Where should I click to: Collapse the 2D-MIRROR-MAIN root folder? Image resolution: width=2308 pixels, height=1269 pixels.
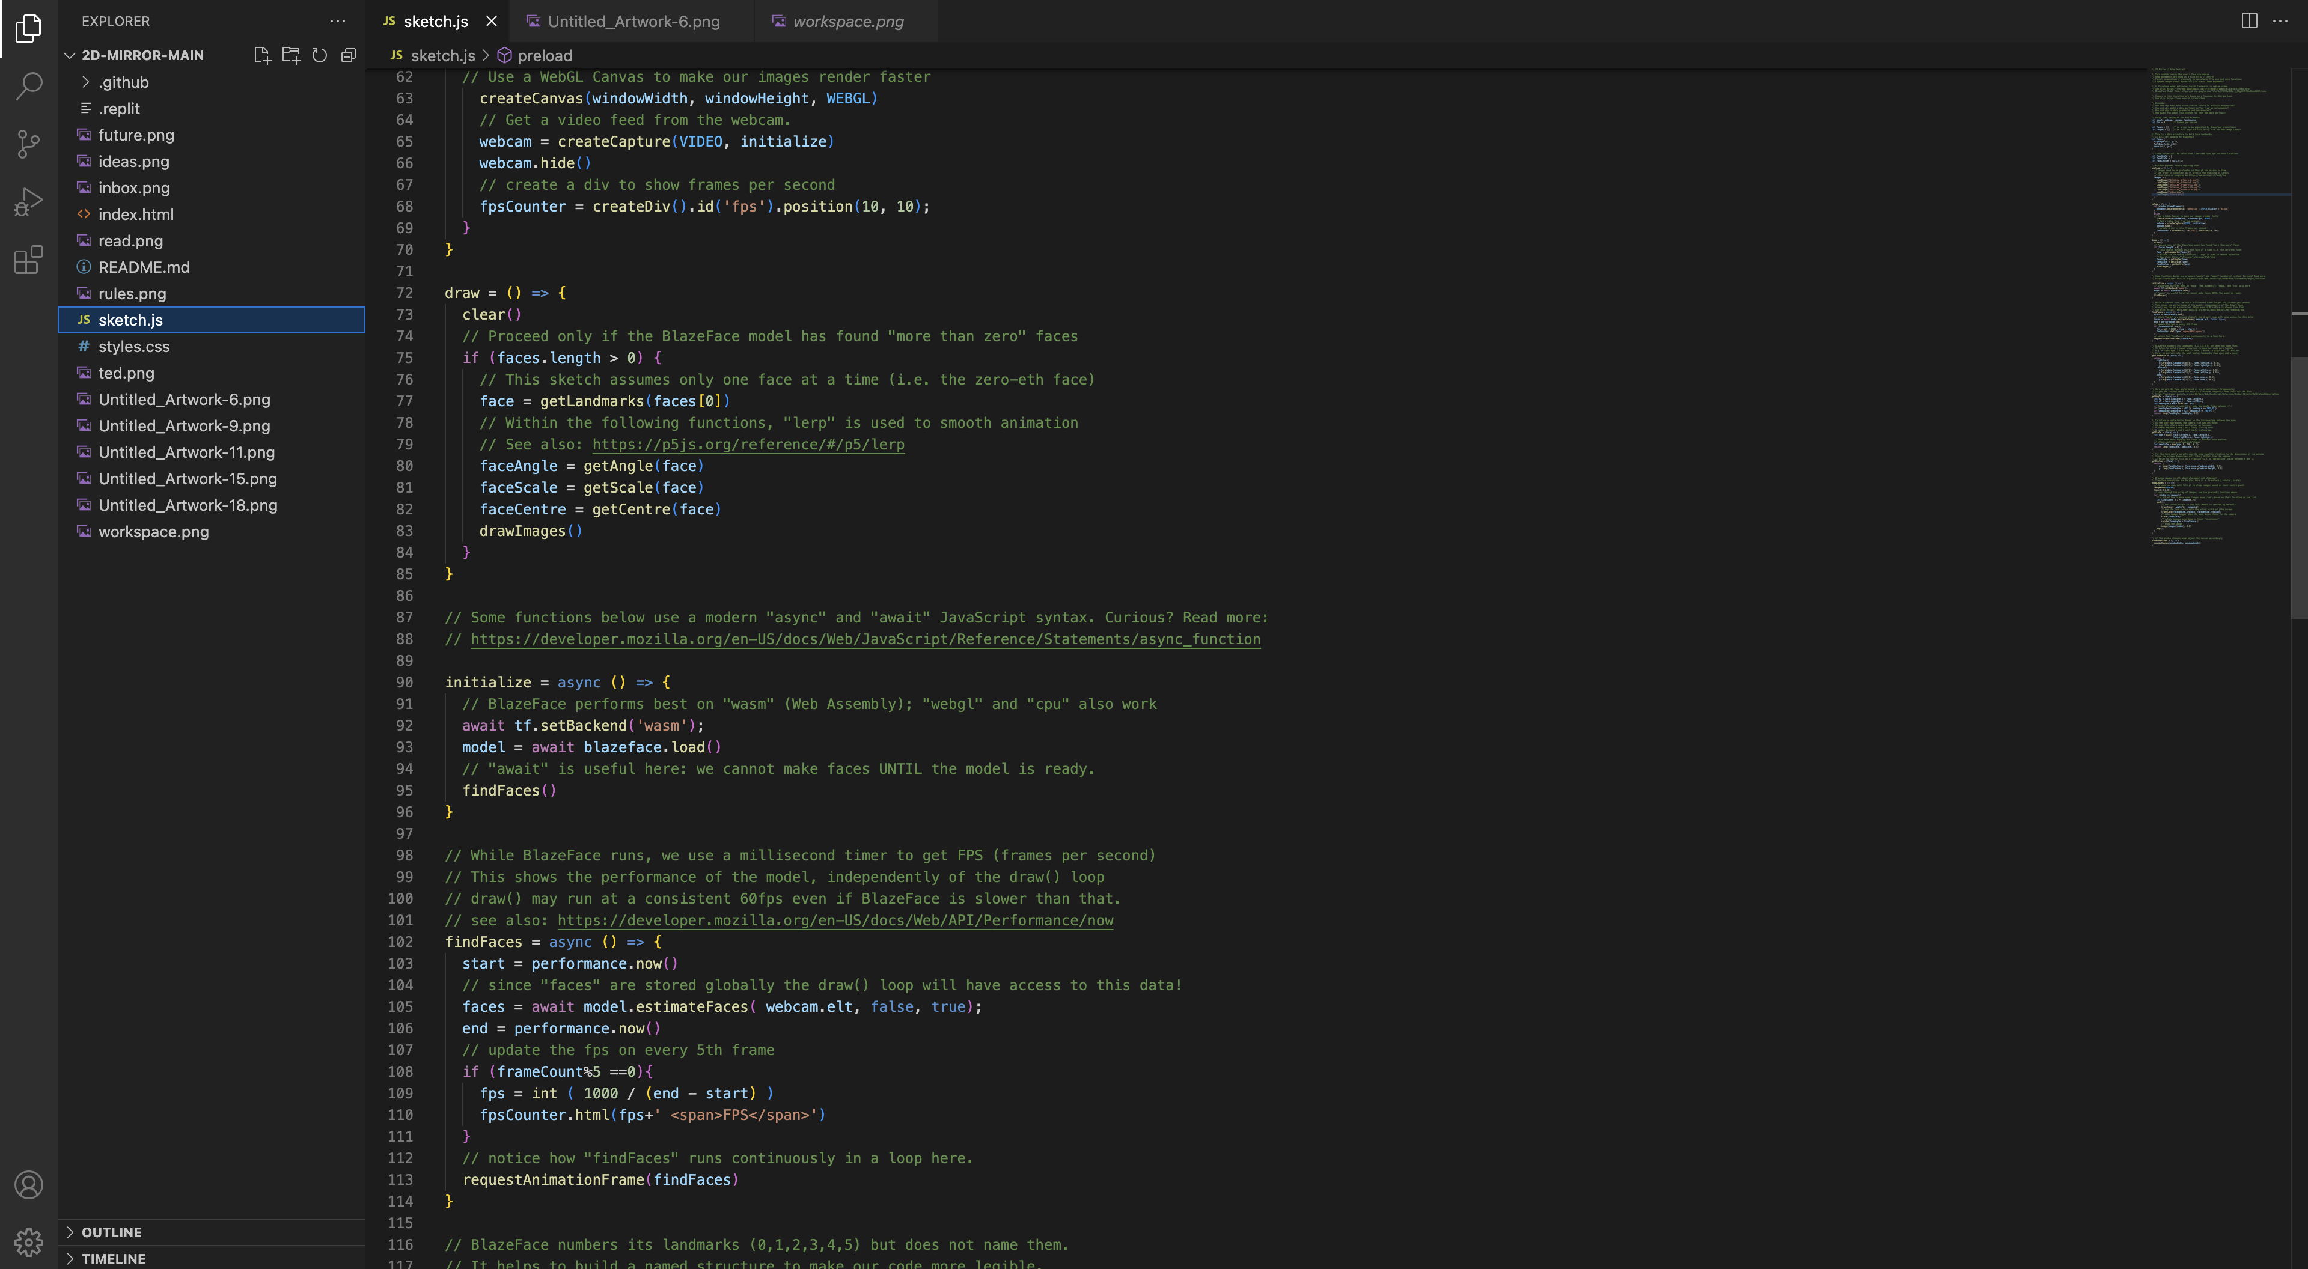(x=142, y=55)
